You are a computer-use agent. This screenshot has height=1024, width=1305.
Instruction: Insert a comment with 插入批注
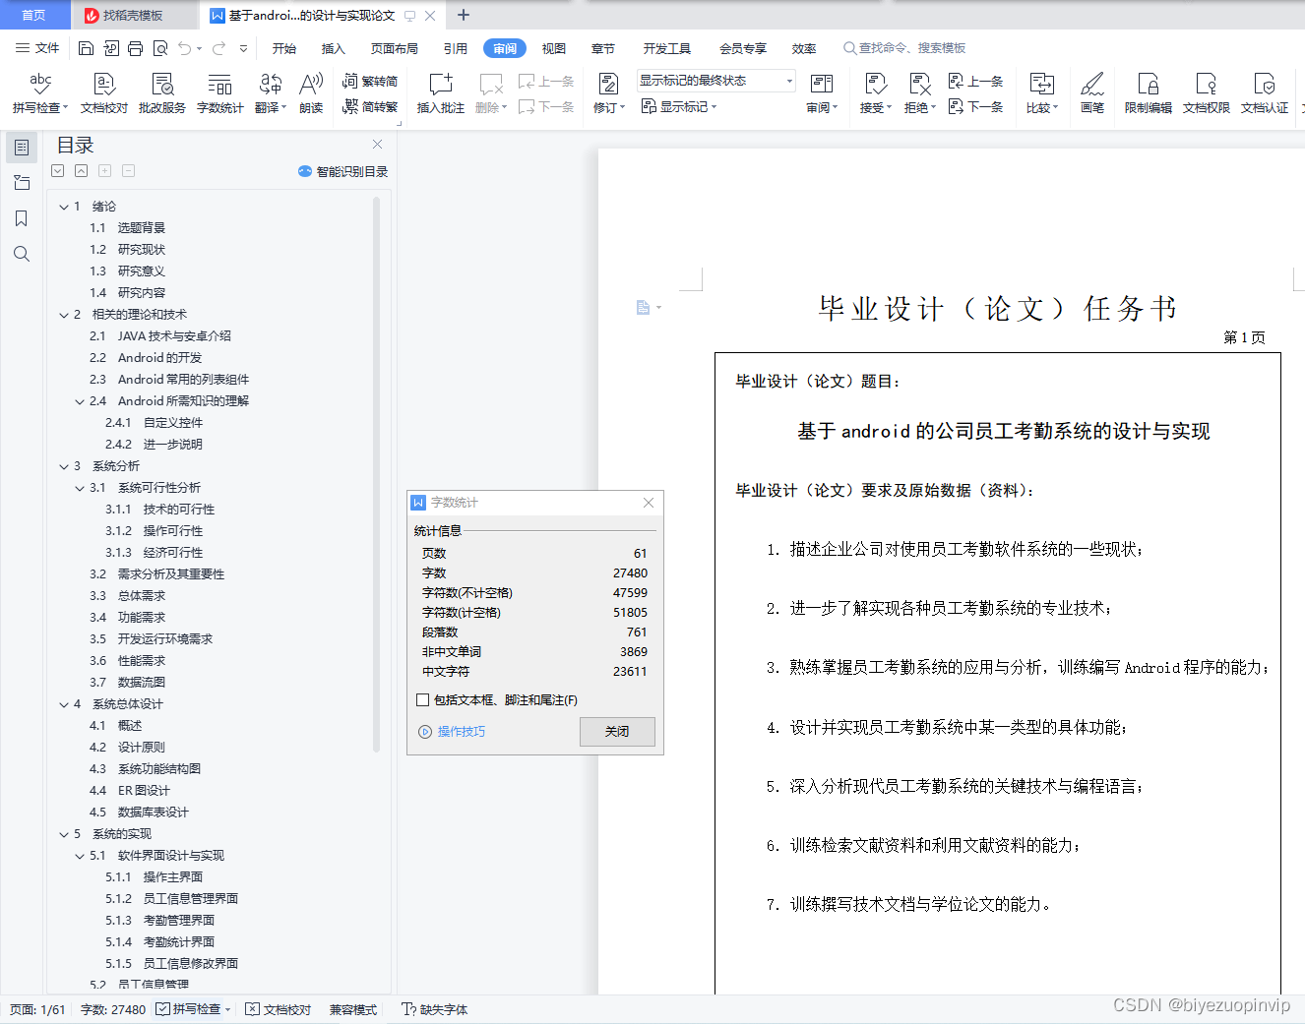[x=441, y=93]
